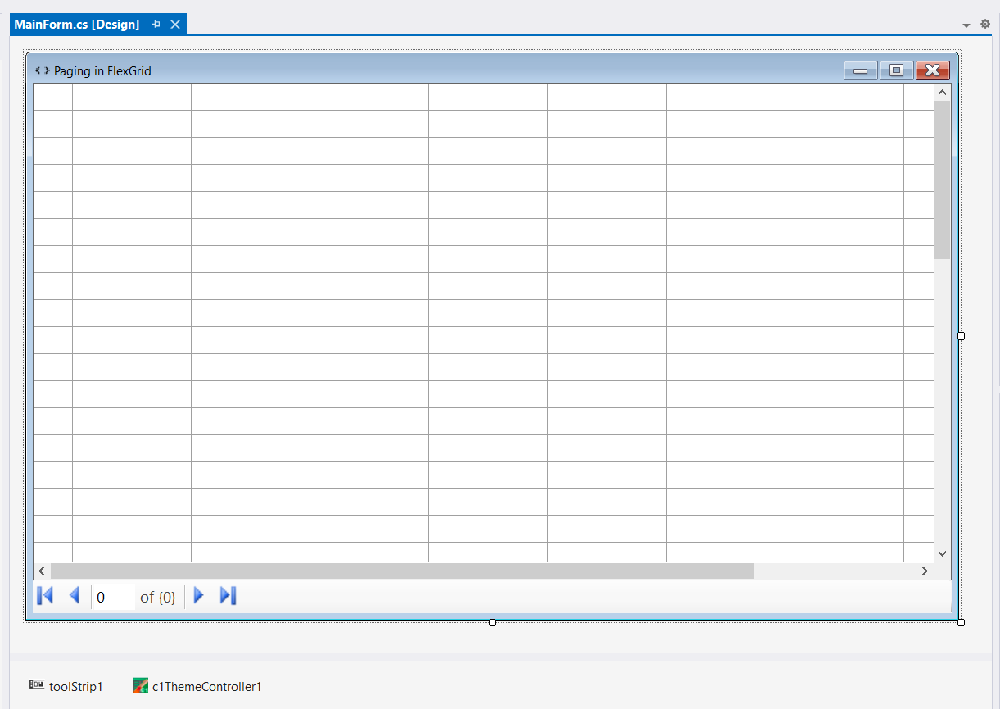This screenshot has height=709, width=1000.
Task: Pin the MainForm.cs design tab
Action: (x=156, y=25)
